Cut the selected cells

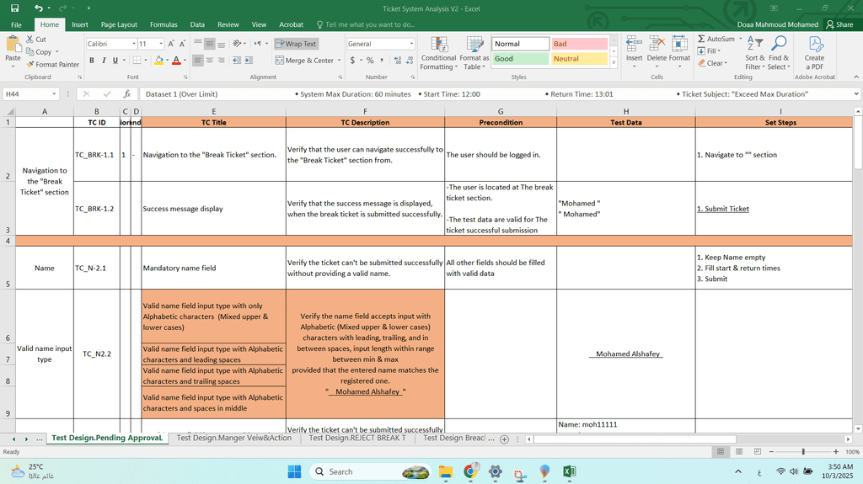(x=36, y=40)
